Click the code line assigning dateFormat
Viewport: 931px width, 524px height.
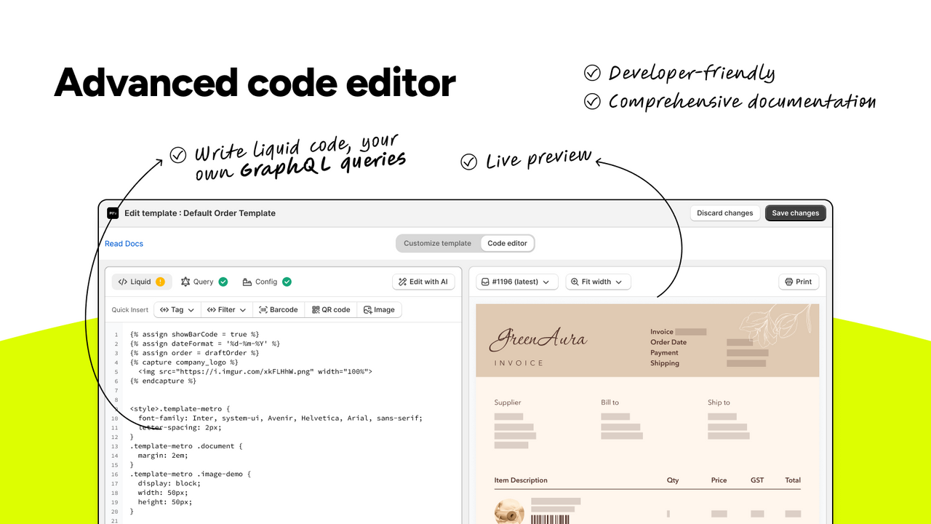pos(205,344)
